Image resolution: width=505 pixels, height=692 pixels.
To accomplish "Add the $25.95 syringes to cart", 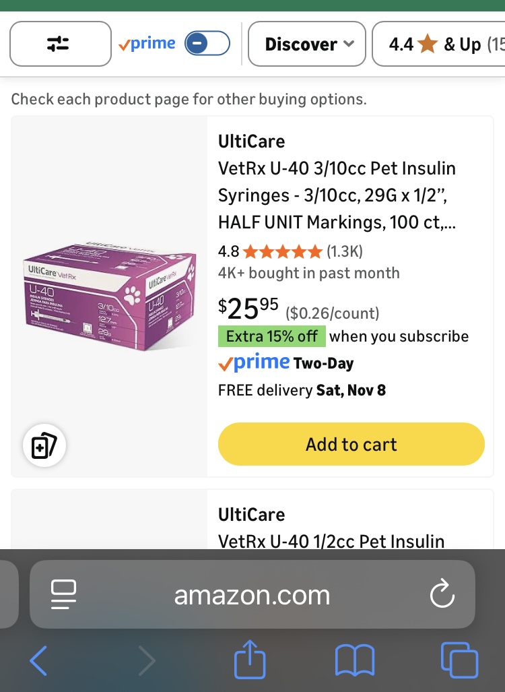I will (x=351, y=445).
